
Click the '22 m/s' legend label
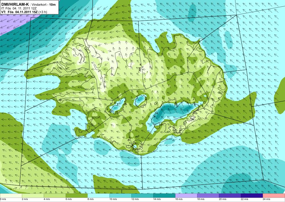[245, 199]
